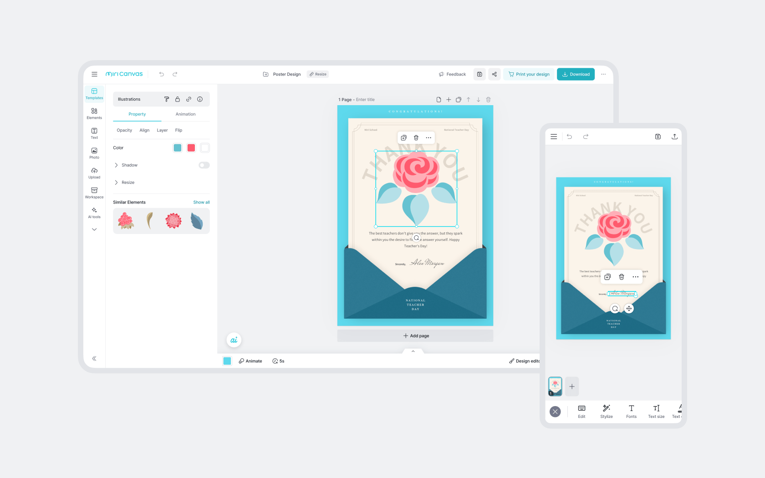Duplicate rose via floating toolbar icon
The height and width of the screenshot is (478, 765).
(403, 137)
